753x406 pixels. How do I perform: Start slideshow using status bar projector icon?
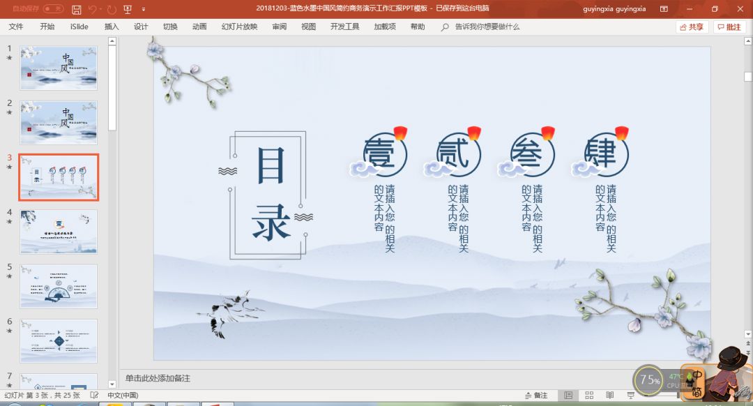[630, 395]
